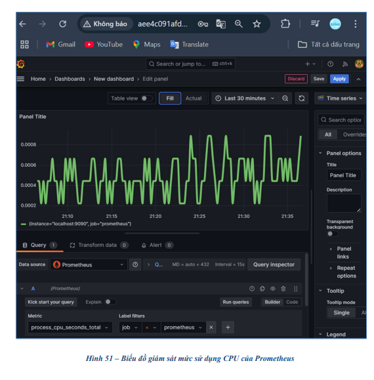Focus the Search options field

pos(341,120)
